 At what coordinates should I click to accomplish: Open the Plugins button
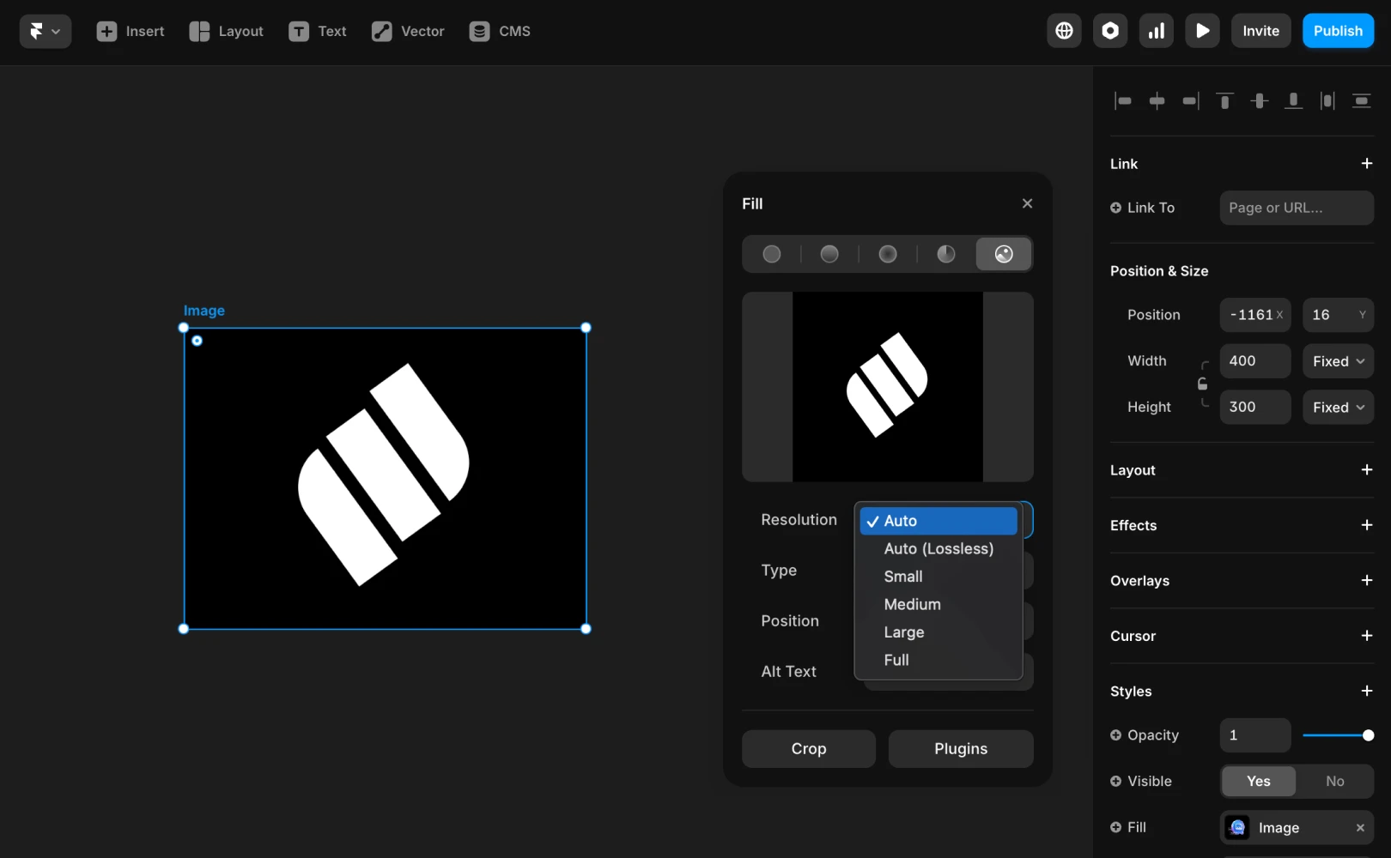tap(961, 749)
